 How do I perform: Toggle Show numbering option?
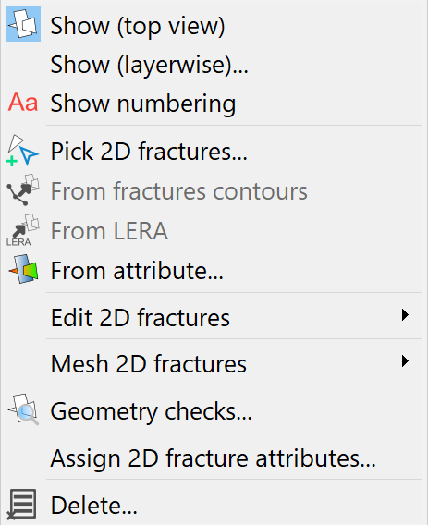coord(214,104)
